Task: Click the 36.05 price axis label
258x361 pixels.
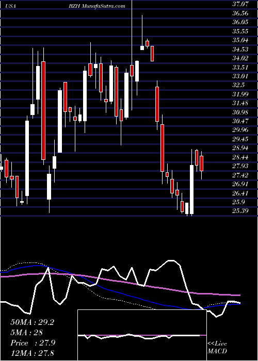Action: coord(241,22)
